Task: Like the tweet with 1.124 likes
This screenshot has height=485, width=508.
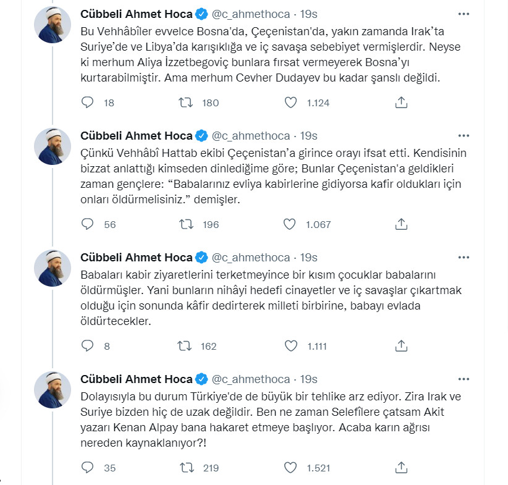Action: tap(290, 103)
